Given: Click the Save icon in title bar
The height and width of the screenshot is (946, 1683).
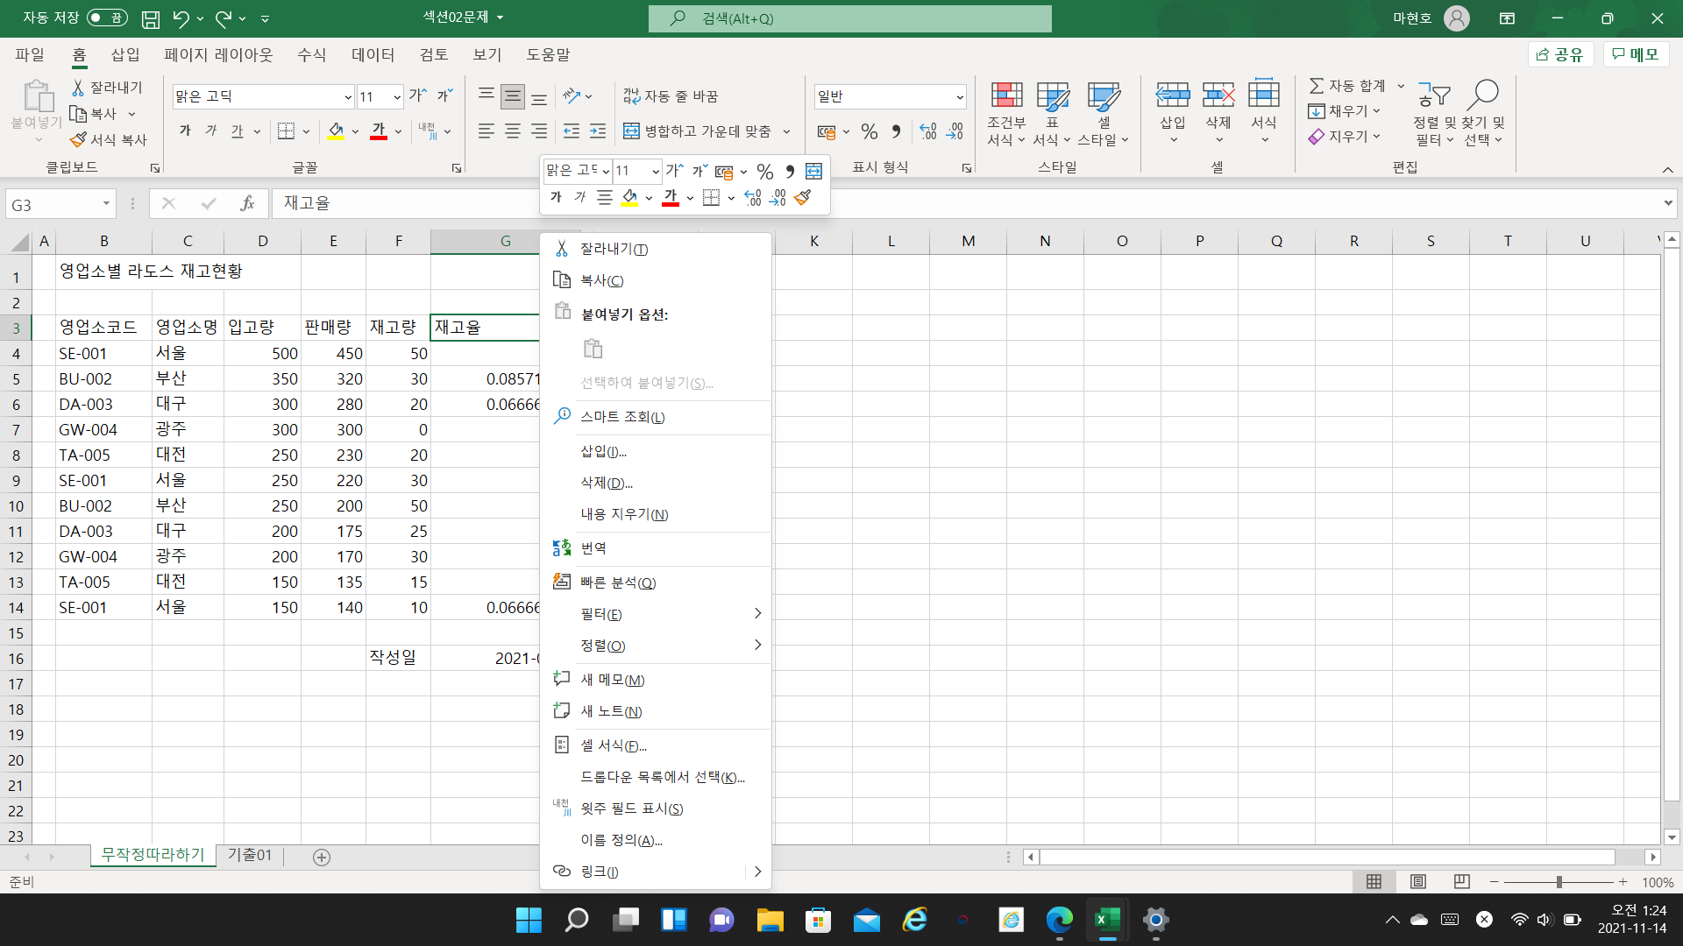Looking at the screenshot, I should [x=151, y=18].
